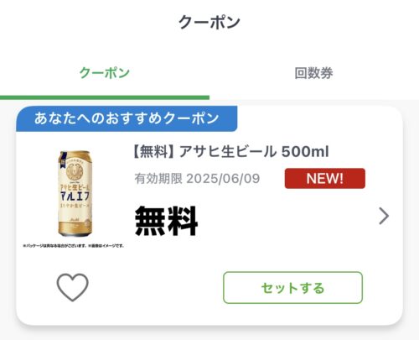The height and width of the screenshot is (340, 419).
Task: Tap the blue ribbon mark on the can's top
Action: coord(62,160)
